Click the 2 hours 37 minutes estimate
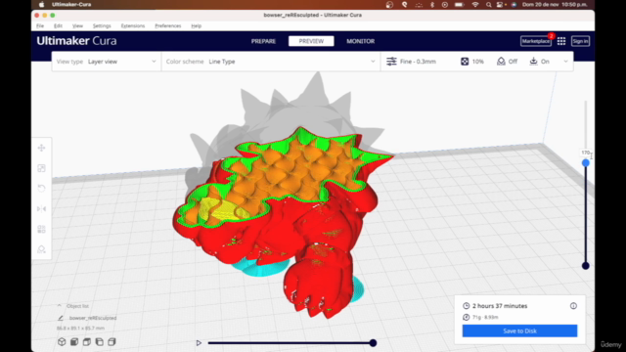 click(x=500, y=306)
